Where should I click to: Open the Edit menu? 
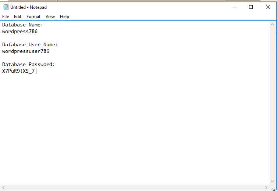[18, 17]
